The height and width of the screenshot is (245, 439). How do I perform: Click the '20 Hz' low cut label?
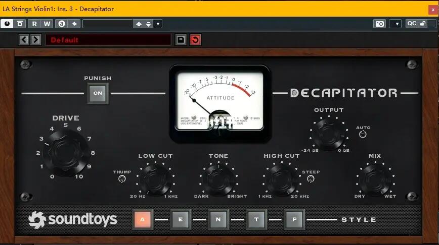click(x=138, y=196)
